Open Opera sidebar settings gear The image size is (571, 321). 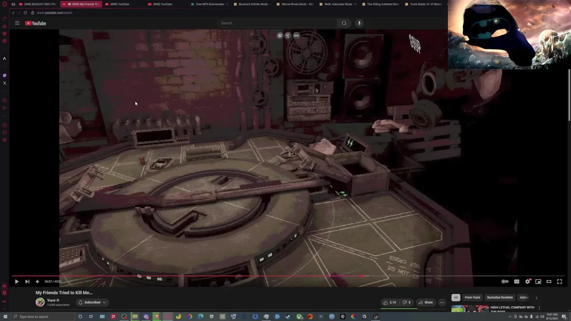pyautogui.click(x=4, y=140)
